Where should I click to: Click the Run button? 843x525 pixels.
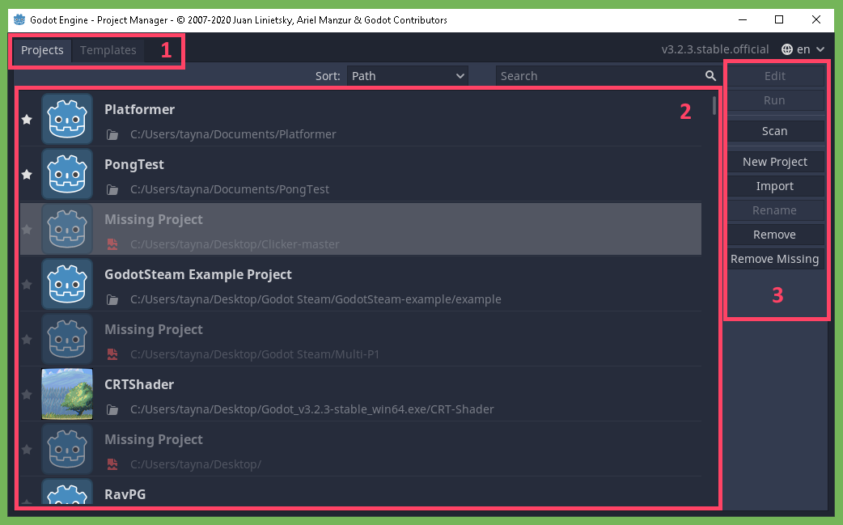point(775,100)
